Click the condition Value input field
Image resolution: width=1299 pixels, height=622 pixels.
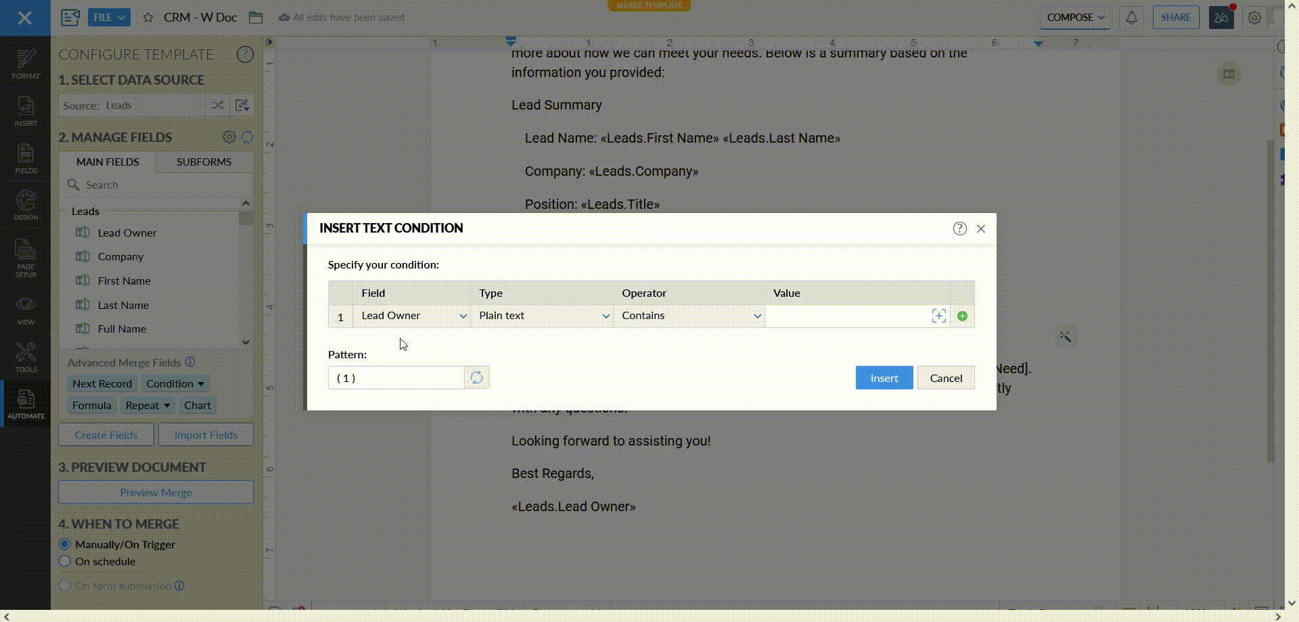847,316
